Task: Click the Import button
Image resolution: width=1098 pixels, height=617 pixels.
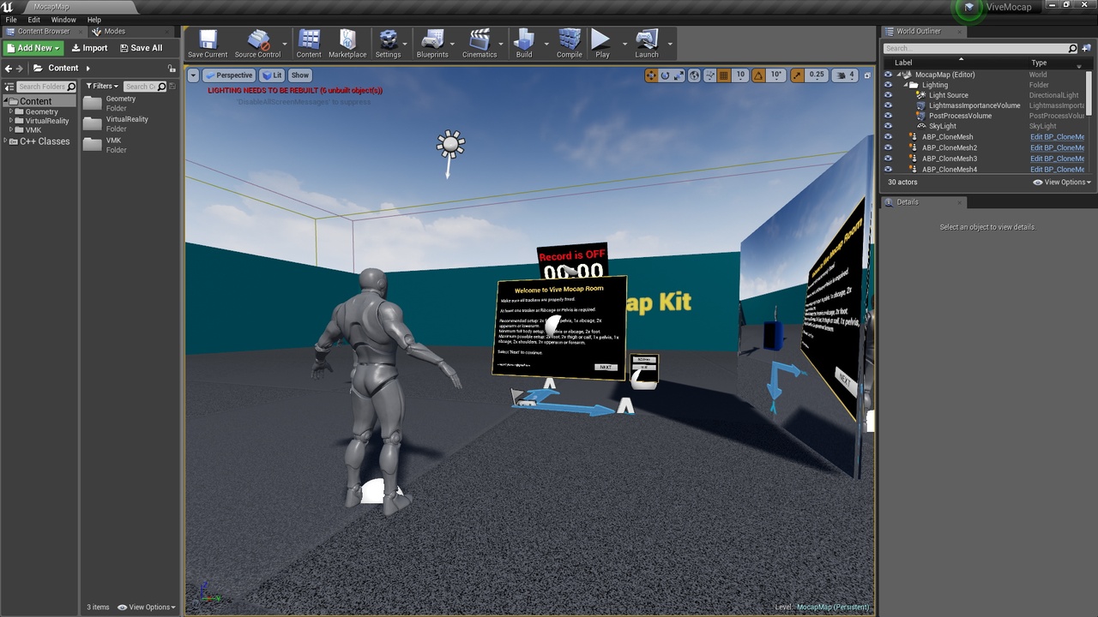Action: (x=89, y=48)
